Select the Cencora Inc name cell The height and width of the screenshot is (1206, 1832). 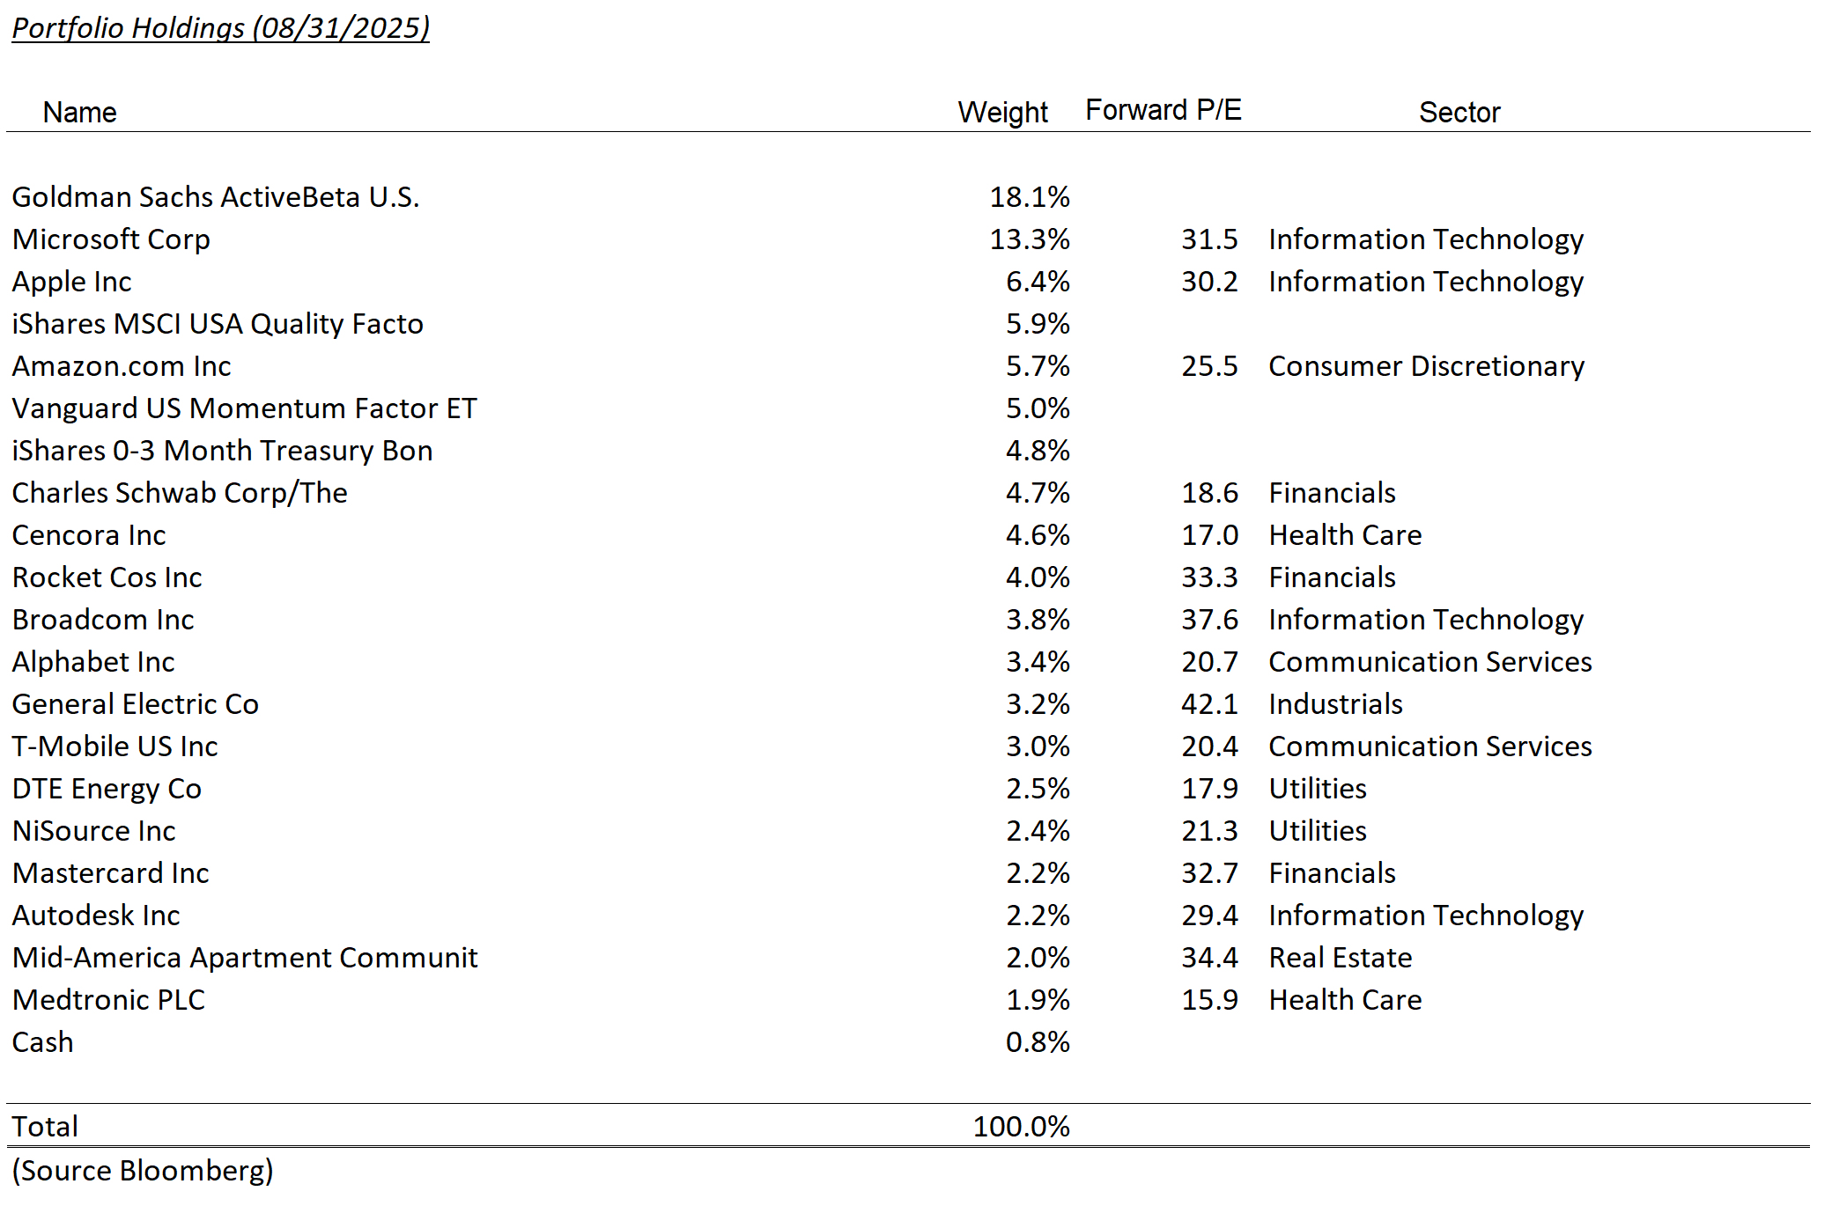pyautogui.click(x=89, y=535)
